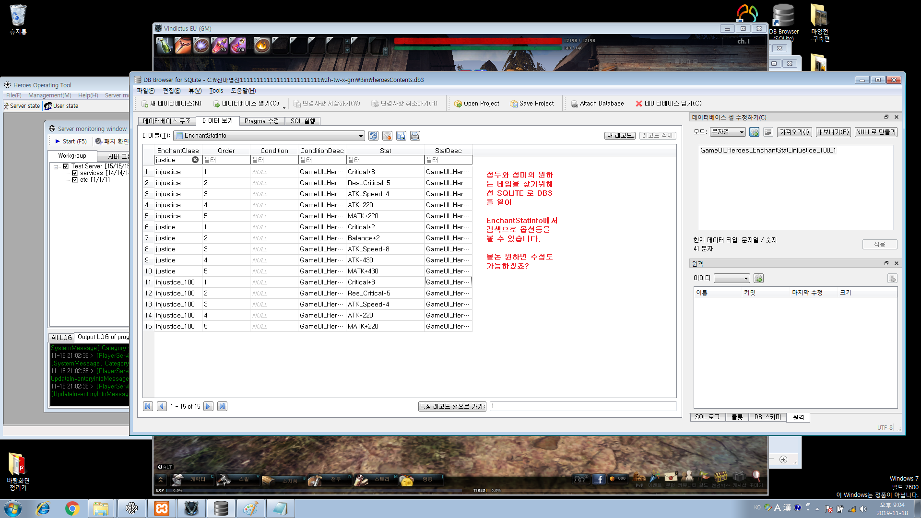Sort by the EnchantClass column header

(x=178, y=151)
